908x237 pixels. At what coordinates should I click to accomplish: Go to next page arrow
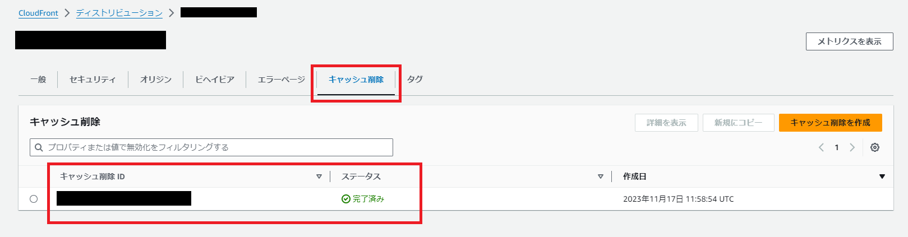[852, 147]
